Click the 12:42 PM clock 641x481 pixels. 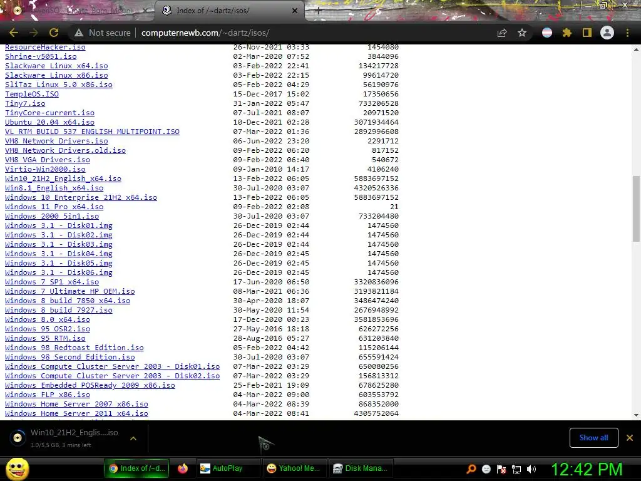coord(587,469)
